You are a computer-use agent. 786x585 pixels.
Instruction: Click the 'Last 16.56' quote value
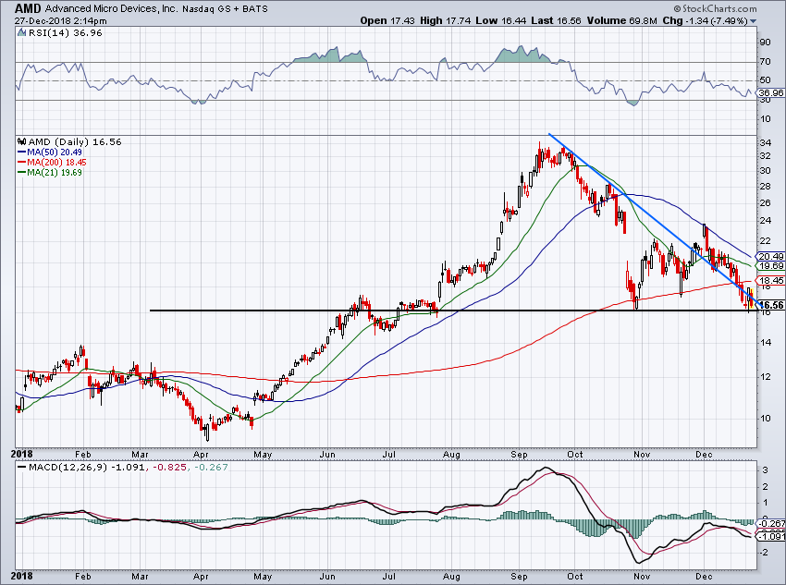pyautogui.click(x=556, y=20)
